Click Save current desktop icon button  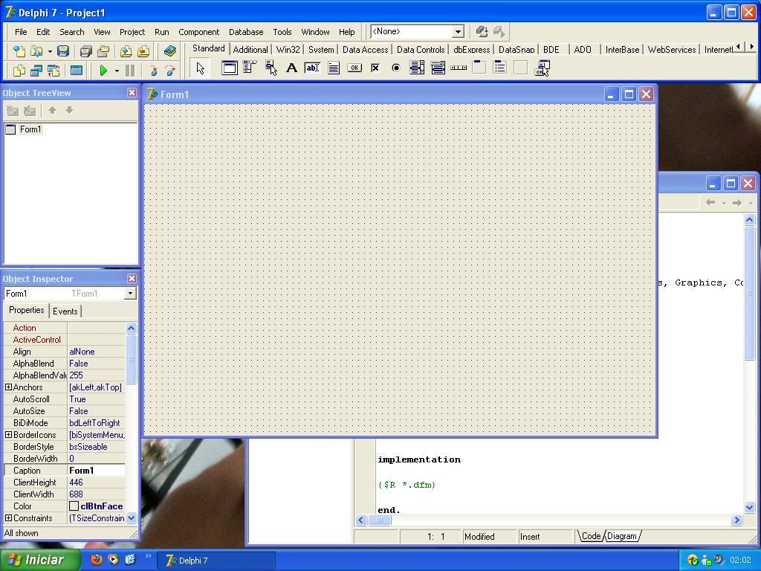(482, 31)
